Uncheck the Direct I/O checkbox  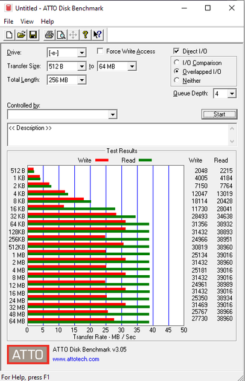[176, 51]
